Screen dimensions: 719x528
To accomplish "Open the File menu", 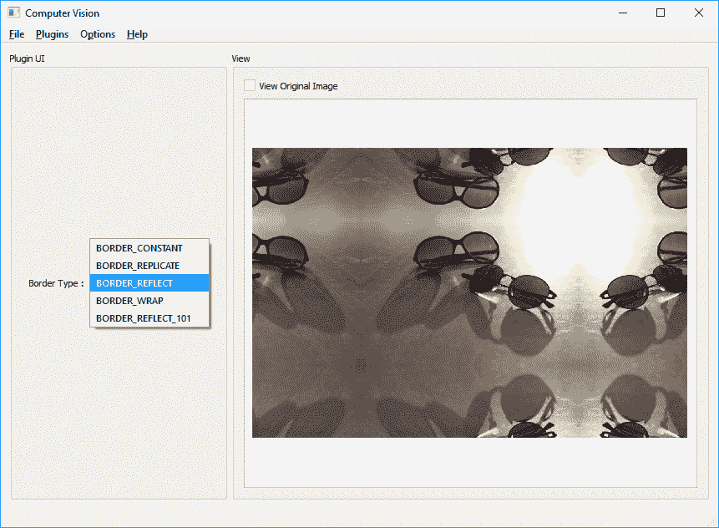I will (17, 34).
